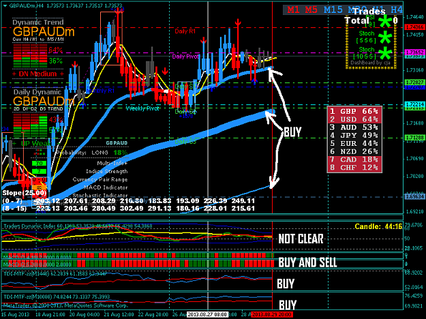
Task: Click the Dynamic Trend panel heading
Action: [x=38, y=22]
